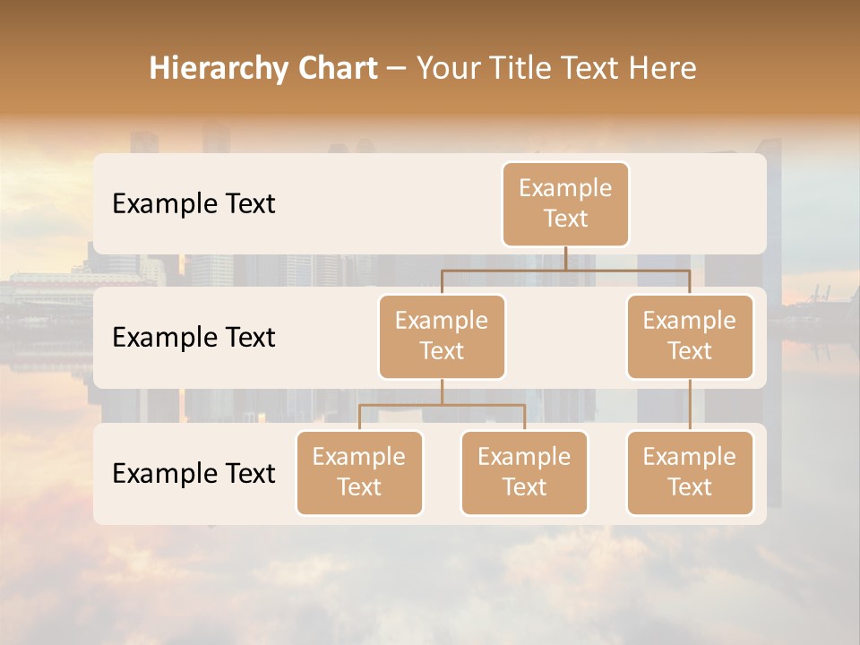Screen dimensions: 860x645
Task: Select the "Your Title Text Here" subtitle portion
Action: [x=555, y=68]
